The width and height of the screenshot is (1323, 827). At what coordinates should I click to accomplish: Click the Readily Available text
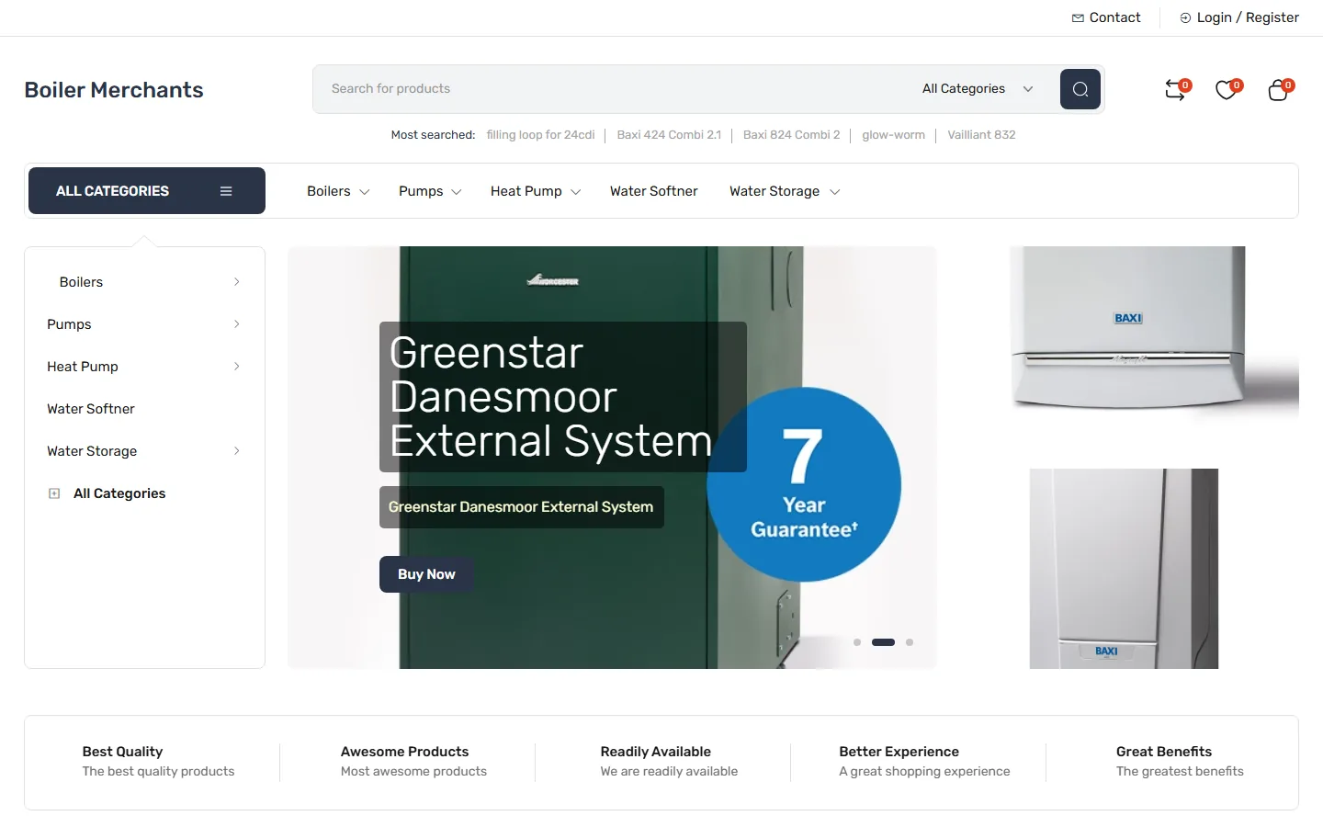tap(655, 752)
